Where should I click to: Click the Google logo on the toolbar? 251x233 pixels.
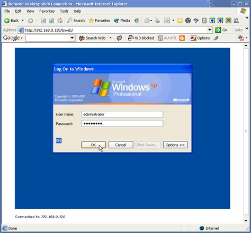[12, 38]
